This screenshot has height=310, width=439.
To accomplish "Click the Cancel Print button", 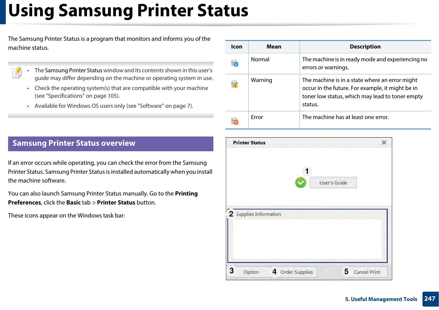I will pyautogui.click(x=367, y=272).
